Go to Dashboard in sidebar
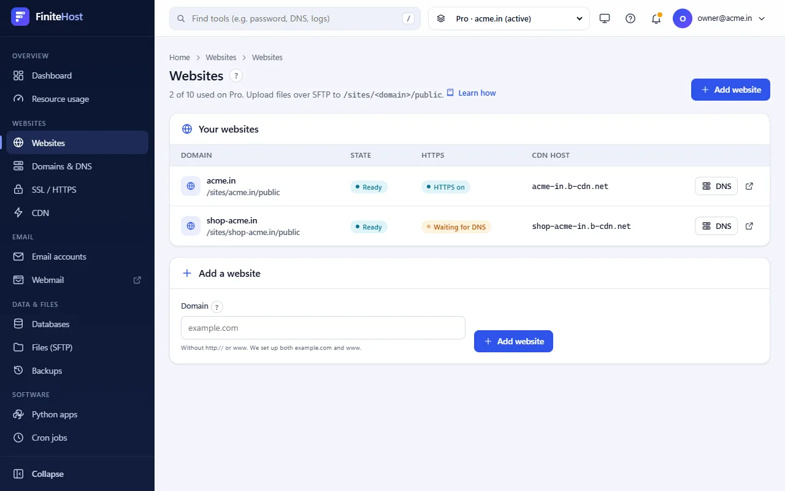The height and width of the screenshot is (491, 785). pos(77,75)
